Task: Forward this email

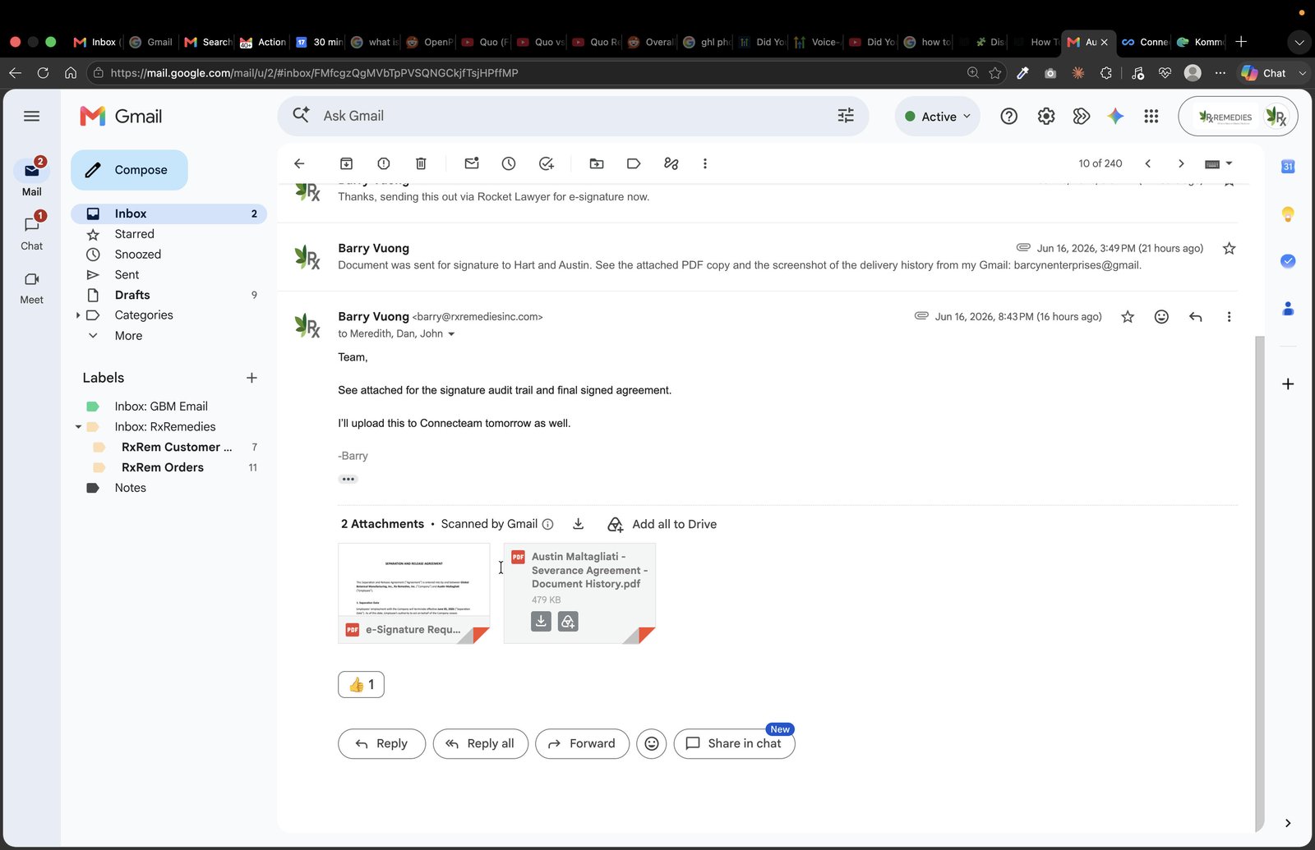Action: point(582,744)
